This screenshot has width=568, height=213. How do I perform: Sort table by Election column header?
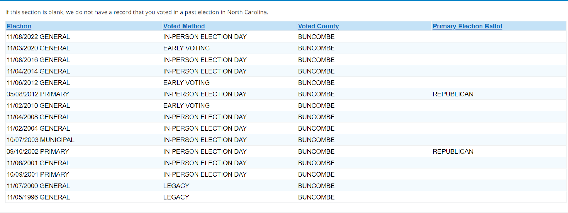(19, 26)
